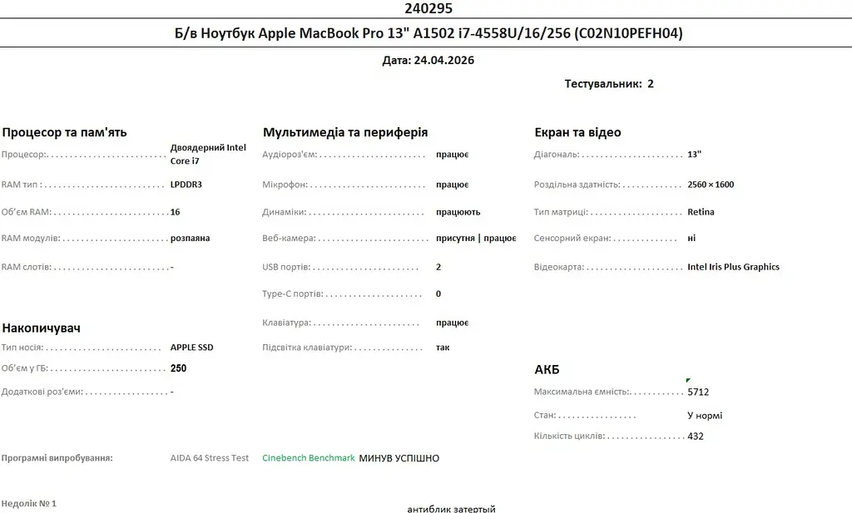Click the document number 240295
This screenshot has height=513, width=852.
[x=428, y=8]
